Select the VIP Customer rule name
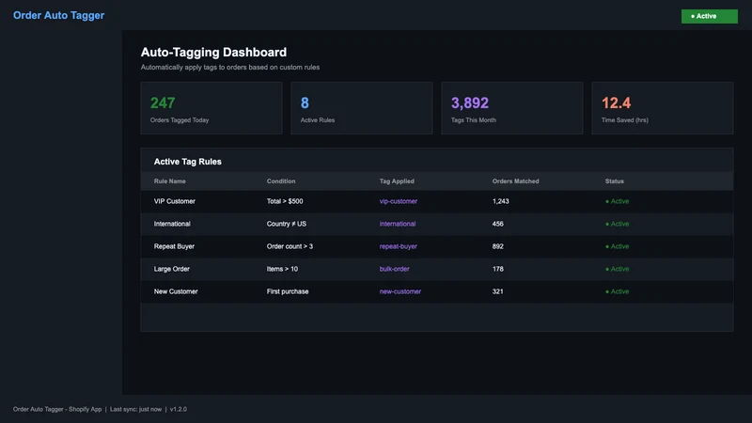This screenshot has height=423, width=752. (x=175, y=201)
